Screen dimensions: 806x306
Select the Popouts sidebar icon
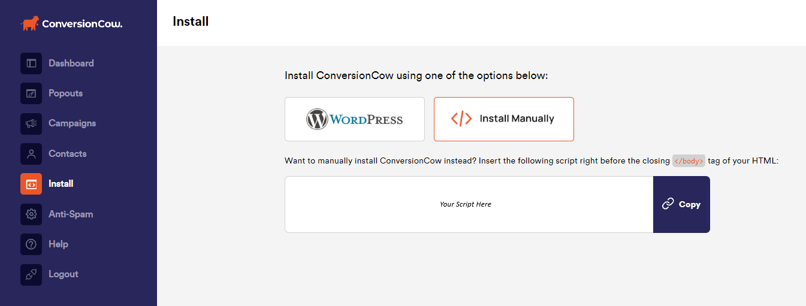click(31, 93)
